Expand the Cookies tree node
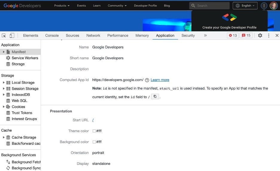 click(x=4, y=107)
